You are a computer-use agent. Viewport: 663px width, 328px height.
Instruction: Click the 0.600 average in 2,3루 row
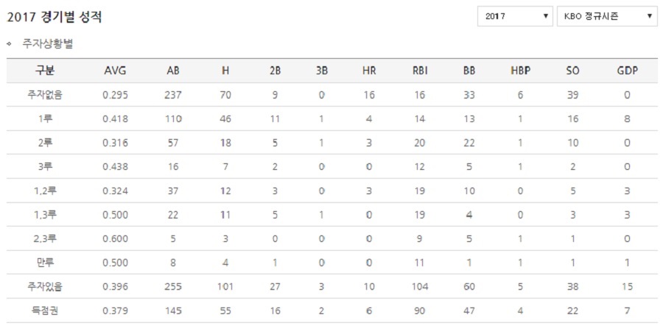click(x=115, y=239)
